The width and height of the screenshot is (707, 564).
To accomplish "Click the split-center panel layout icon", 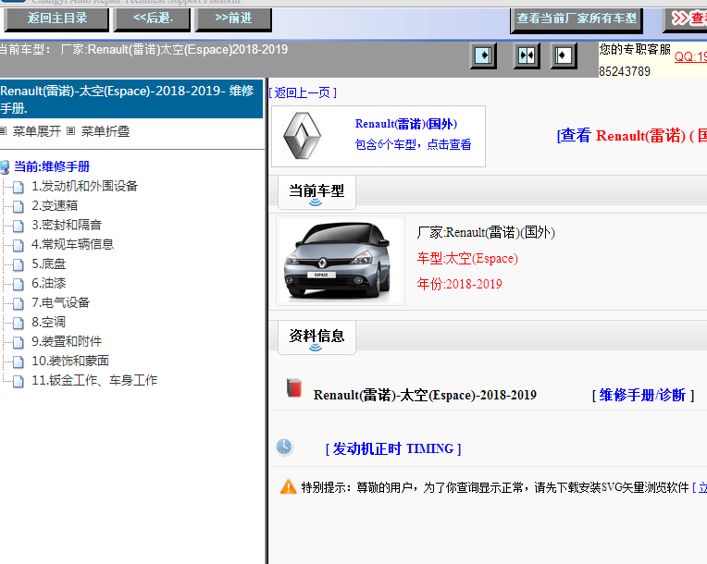I will (527, 55).
